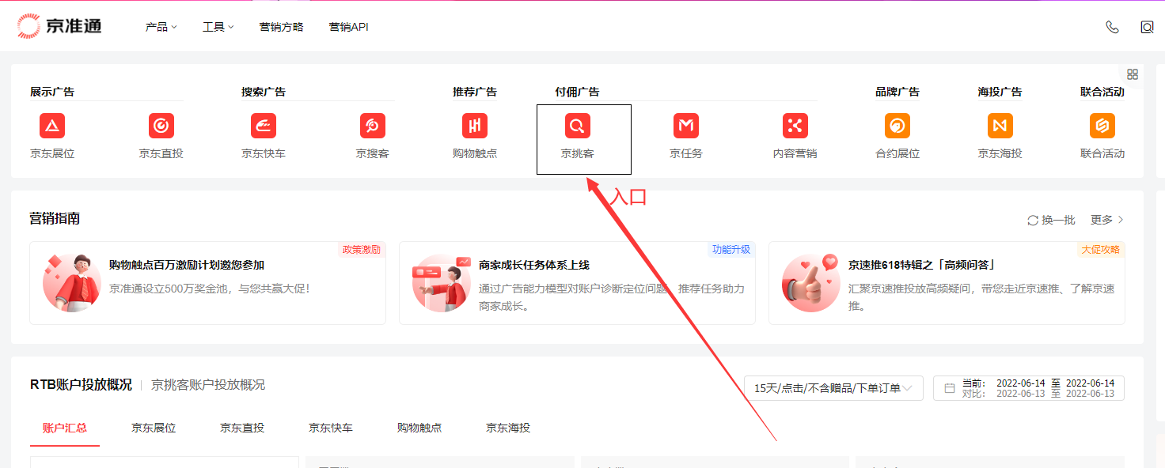Open the 合约展位 brand ad icon
This screenshot has width=1165, height=468.
coord(897,126)
